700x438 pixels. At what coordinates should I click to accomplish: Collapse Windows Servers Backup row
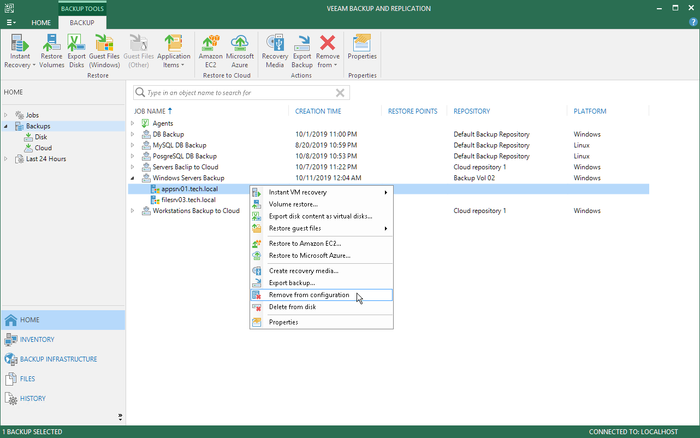pyautogui.click(x=132, y=178)
